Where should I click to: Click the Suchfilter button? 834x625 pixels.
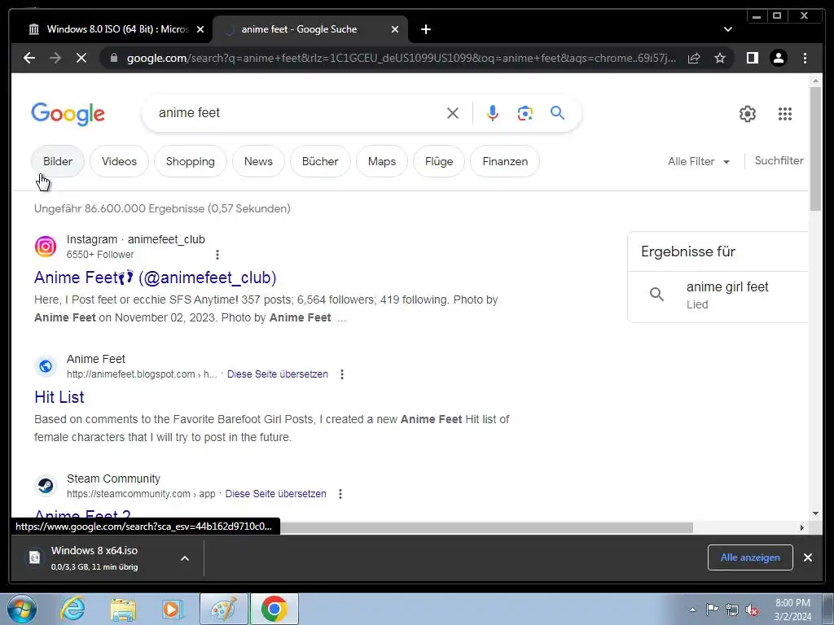pyautogui.click(x=779, y=160)
